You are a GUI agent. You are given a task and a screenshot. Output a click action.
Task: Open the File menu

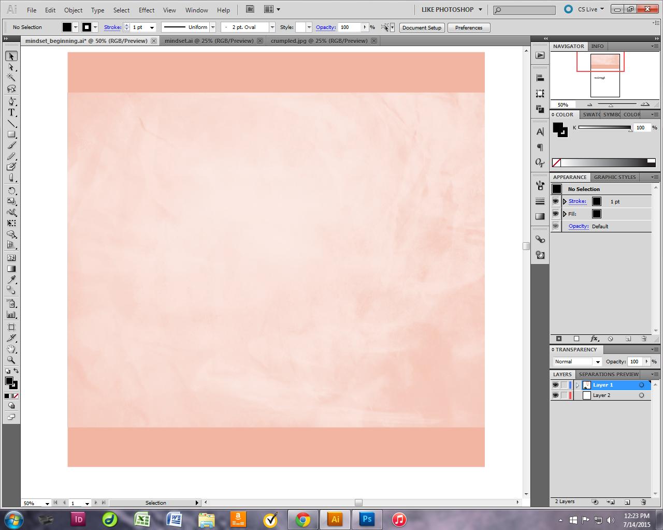[x=32, y=10]
